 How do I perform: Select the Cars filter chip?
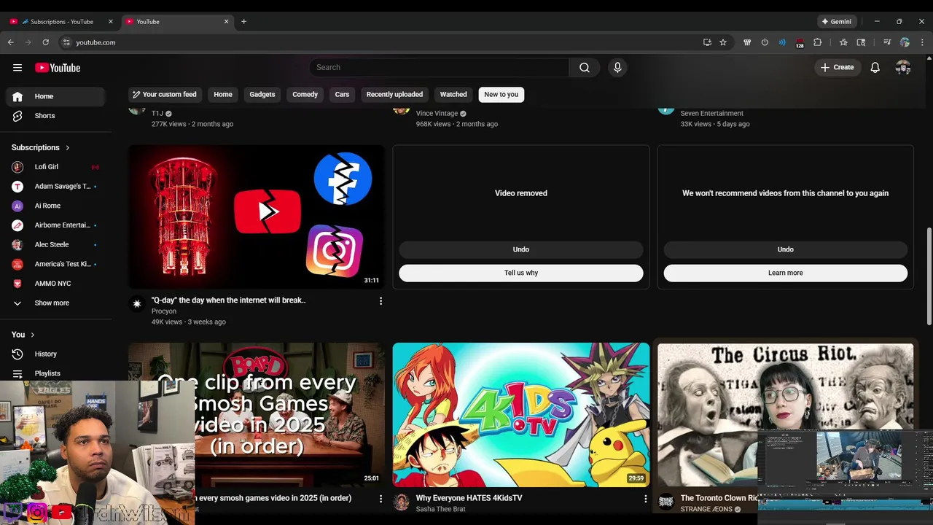(x=342, y=95)
